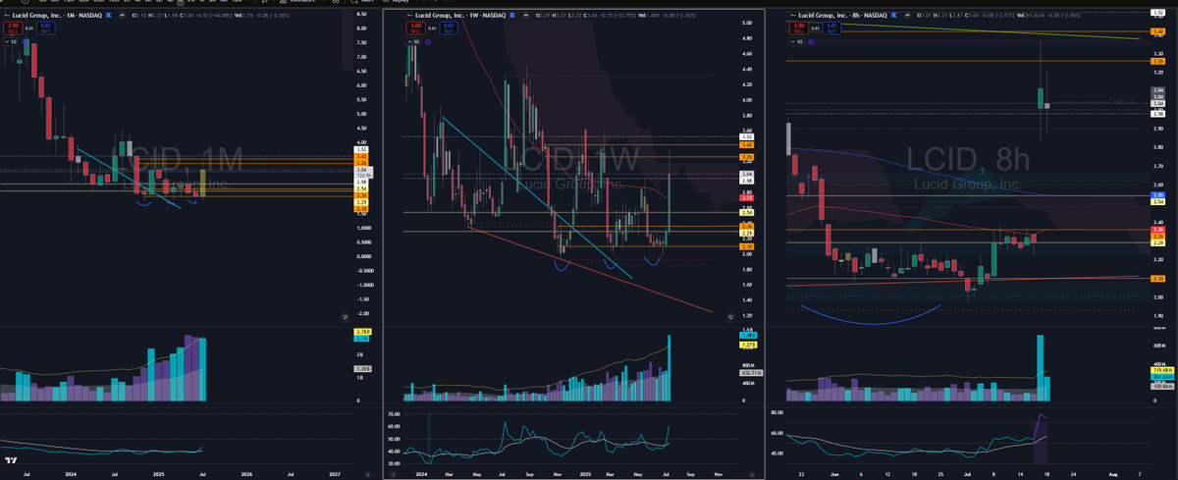Select the 2.10 price label on the 1W chart axis
Screen dimensions: 1178x480
pos(748,246)
